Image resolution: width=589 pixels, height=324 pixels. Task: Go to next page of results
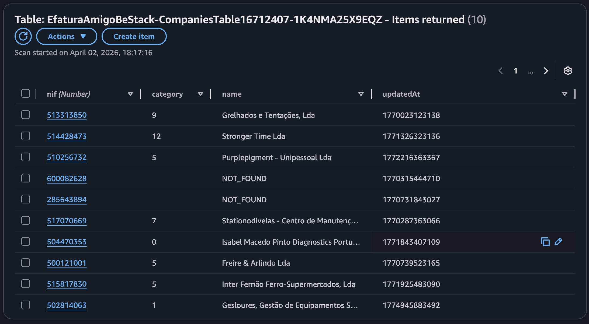pyautogui.click(x=546, y=71)
